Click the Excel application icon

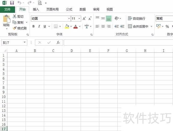tap(4, 3)
